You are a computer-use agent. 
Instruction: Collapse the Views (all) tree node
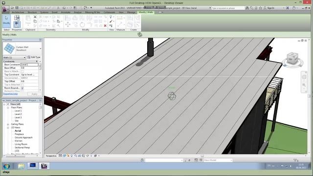pos(4,104)
